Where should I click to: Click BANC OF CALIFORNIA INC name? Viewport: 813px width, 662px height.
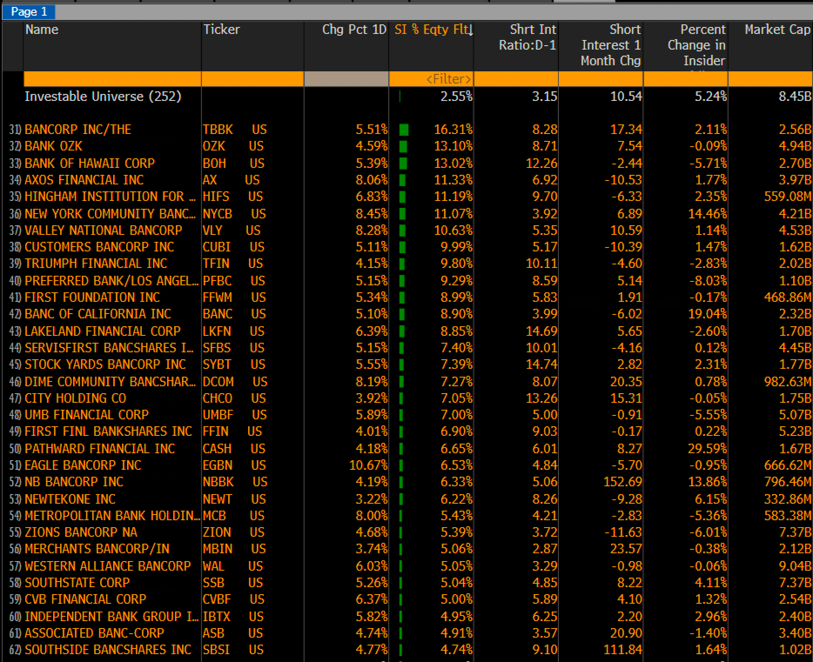(98, 314)
